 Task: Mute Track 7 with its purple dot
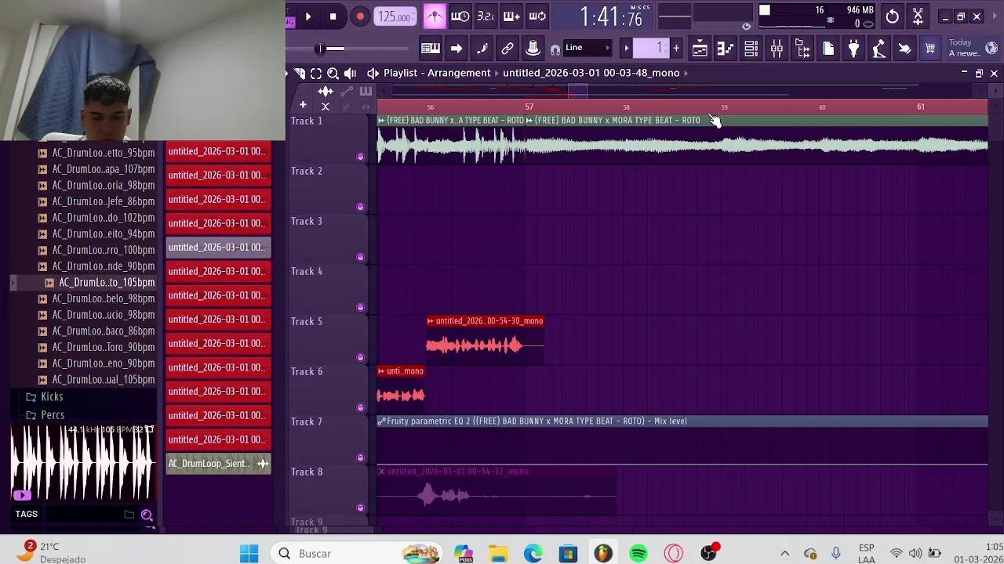tap(360, 457)
